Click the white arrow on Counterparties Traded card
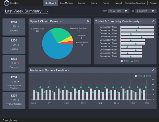 (19, 82)
